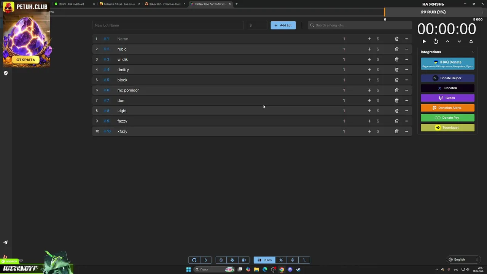Screen dimensions: 487x274
Task: Toggle the Rules panel button
Action: pos(264,260)
